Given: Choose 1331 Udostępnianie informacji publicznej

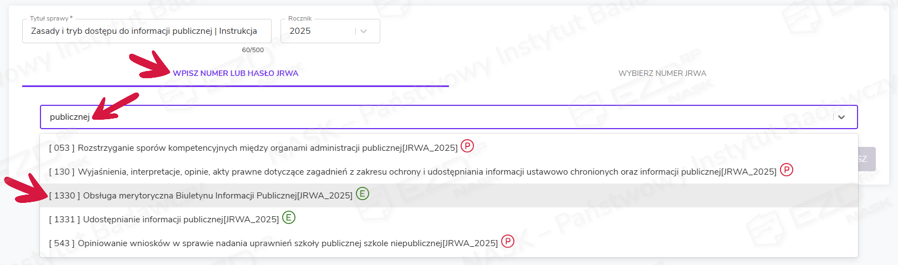Looking at the screenshot, I should pos(164,220).
